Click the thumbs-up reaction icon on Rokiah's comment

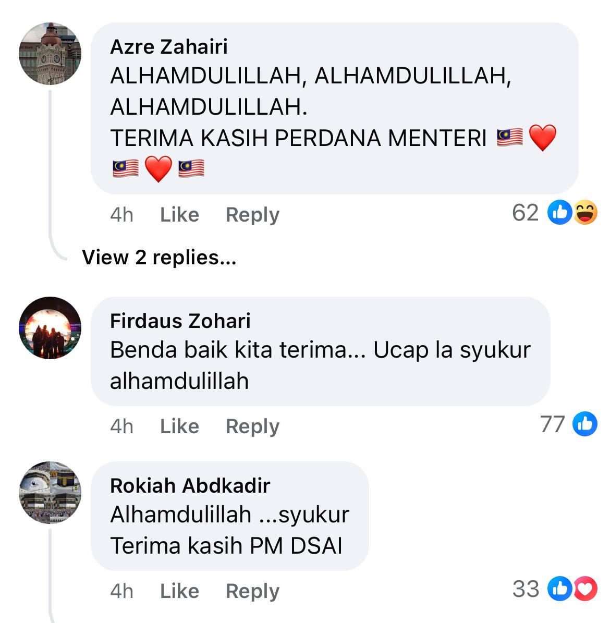[x=559, y=589]
